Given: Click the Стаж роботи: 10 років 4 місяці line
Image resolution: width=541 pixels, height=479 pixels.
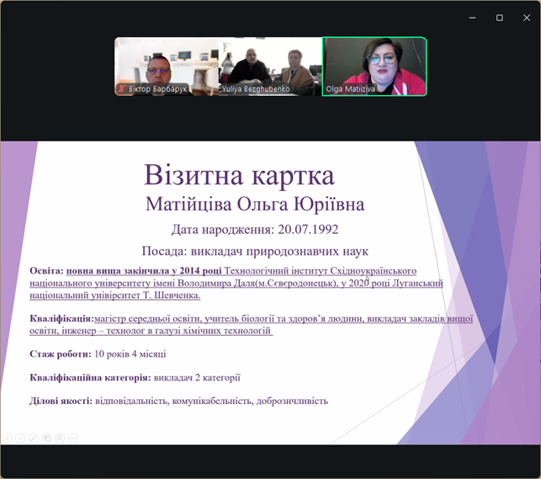Looking at the screenshot, I should pyautogui.click(x=98, y=354).
